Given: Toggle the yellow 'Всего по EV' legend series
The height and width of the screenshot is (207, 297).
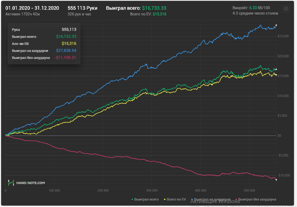Looking at the screenshot, I should click(175, 199).
